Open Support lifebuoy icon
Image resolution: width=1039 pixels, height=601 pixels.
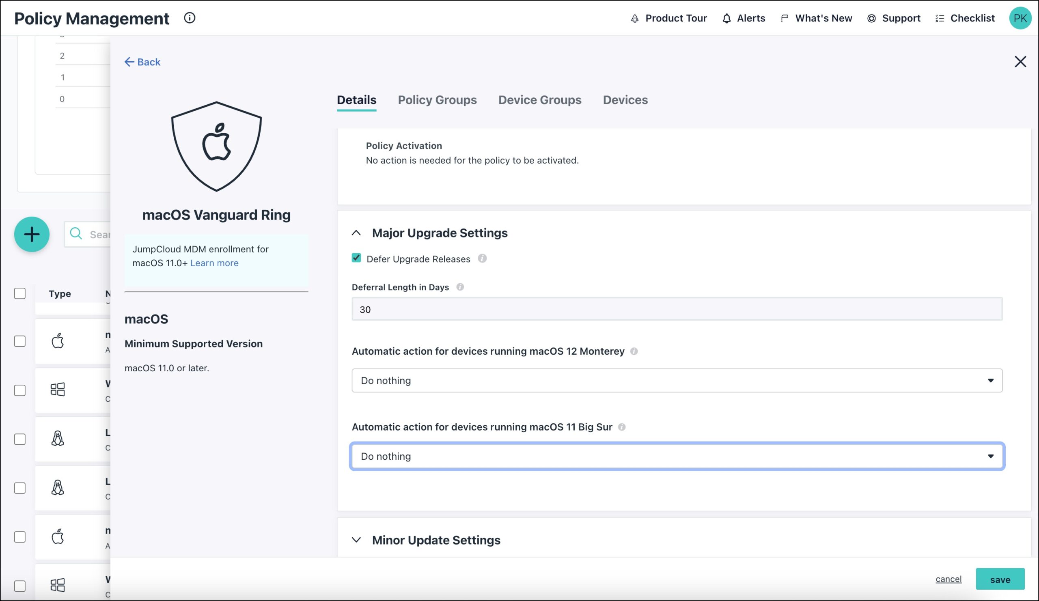871,19
